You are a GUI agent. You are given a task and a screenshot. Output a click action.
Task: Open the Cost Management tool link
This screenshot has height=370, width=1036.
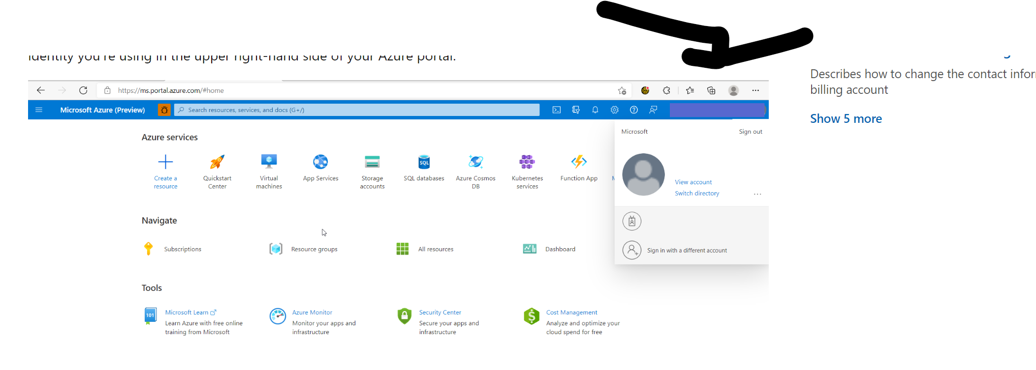click(x=571, y=313)
